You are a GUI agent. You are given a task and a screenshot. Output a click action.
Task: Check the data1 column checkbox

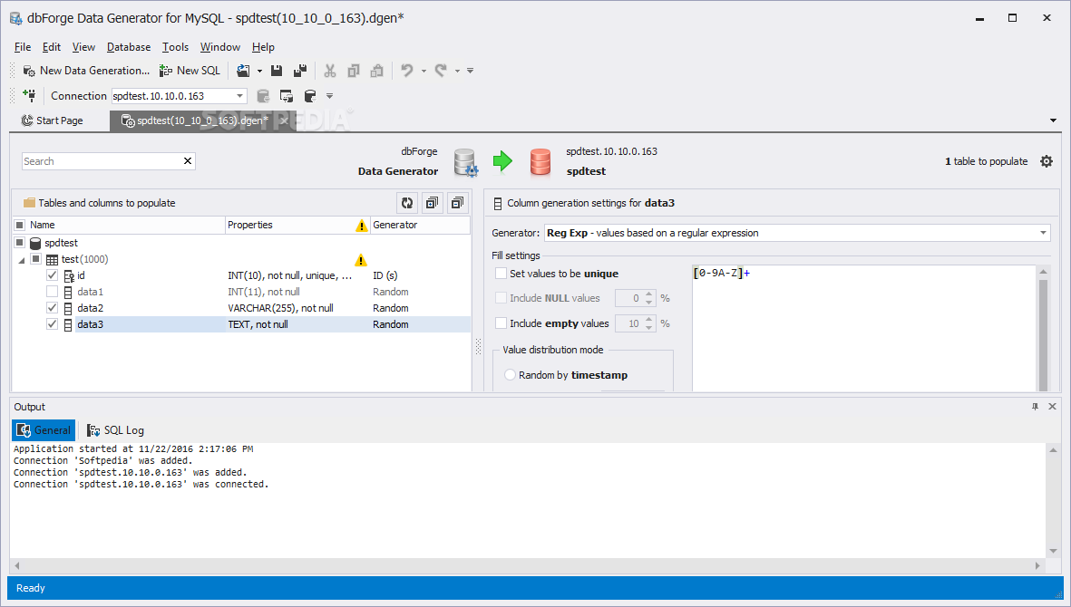(x=52, y=291)
